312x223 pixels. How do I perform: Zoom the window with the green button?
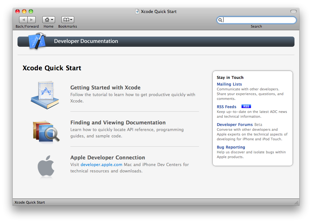click(31, 11)
